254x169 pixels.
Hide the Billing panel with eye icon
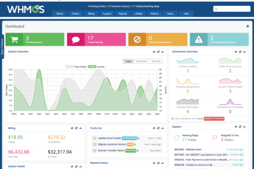72,127
